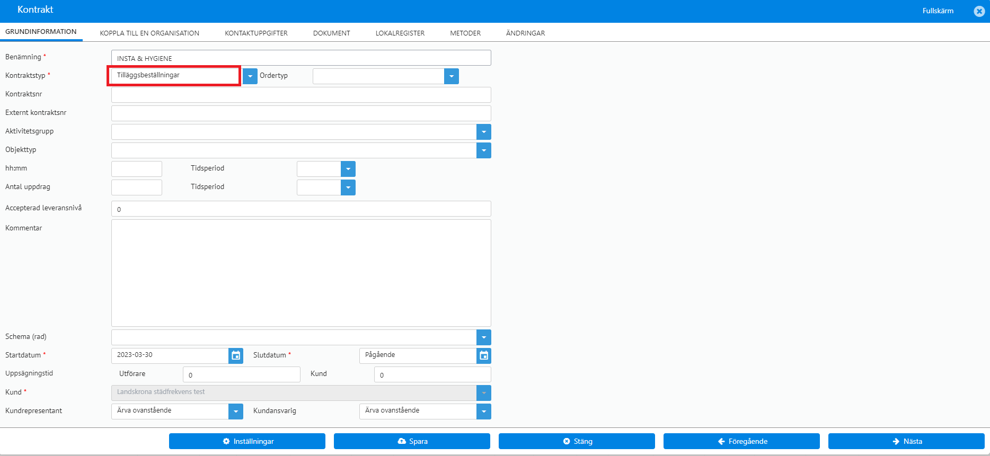Close the Kontrakt dialog with the X icon

click(x=979, y=11)
